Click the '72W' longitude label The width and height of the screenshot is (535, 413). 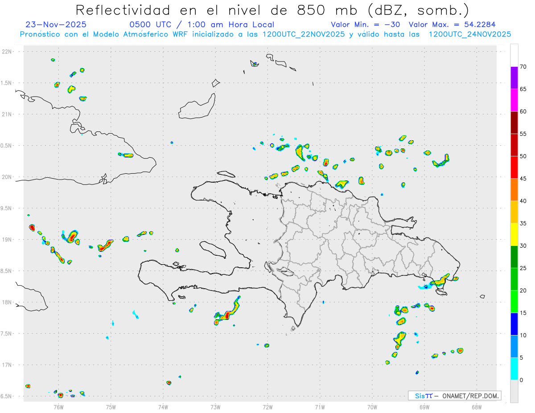point(267,407)
